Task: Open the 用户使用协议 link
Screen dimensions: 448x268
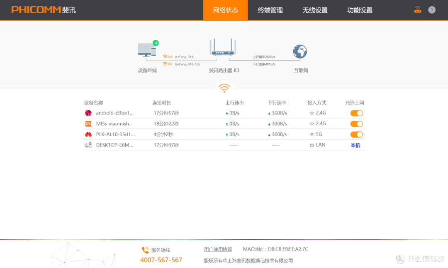Action: (218, 249)
